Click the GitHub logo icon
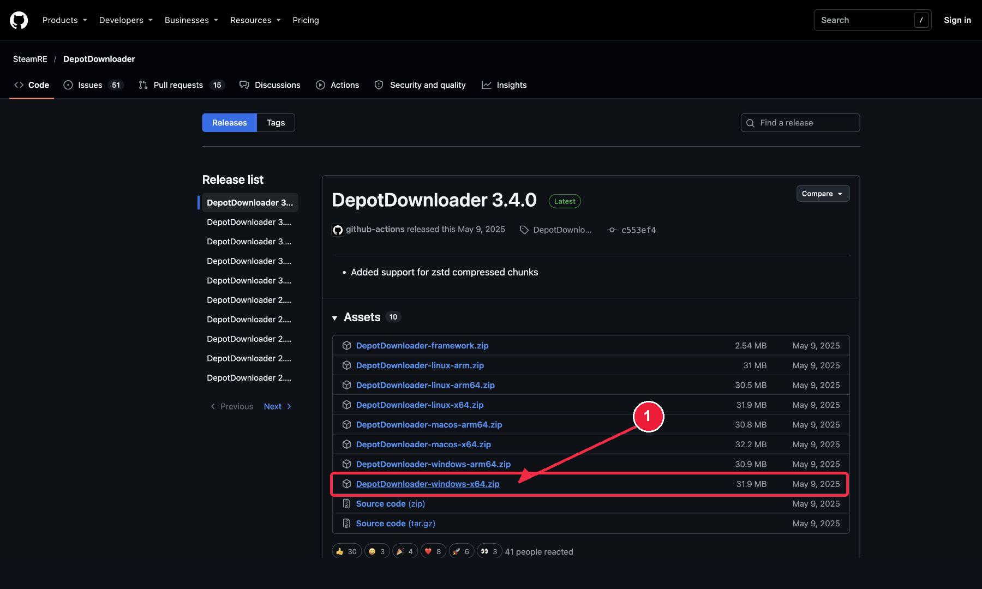Screen dimensions: 982x589 click(19, 20)
